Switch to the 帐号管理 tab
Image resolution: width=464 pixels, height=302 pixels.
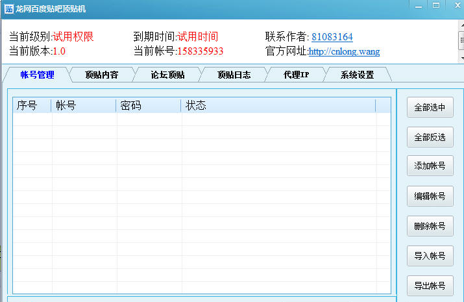click(x=37, y=75)
